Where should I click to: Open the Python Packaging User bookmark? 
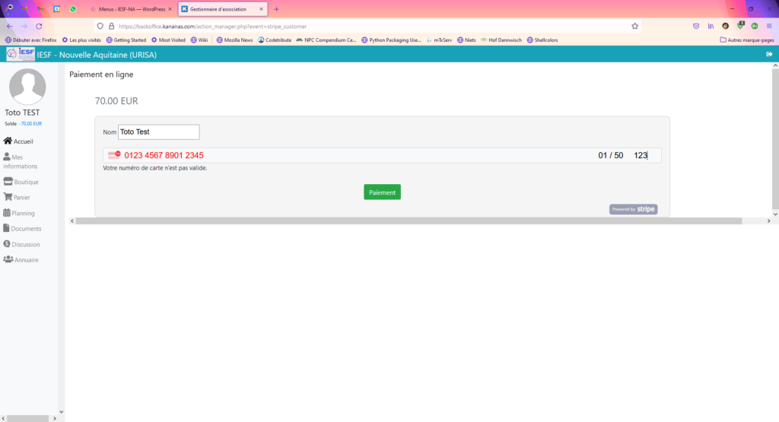pyautogui.click(x=391, y=40)
